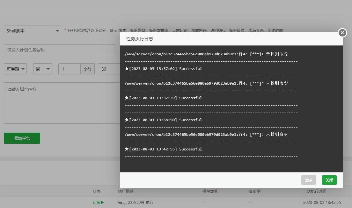Click log entry 13:38:50 Successful
The image size is (352, 208).
(164, 120)
